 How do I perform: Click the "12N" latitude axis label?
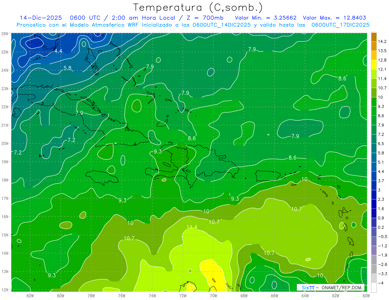(x=5, y=290)
